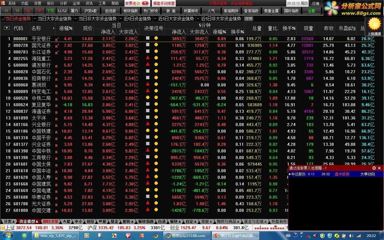384x240 pixels.
Task: Click the yellow dot signal for 中国交建
Action: (156, 210)
